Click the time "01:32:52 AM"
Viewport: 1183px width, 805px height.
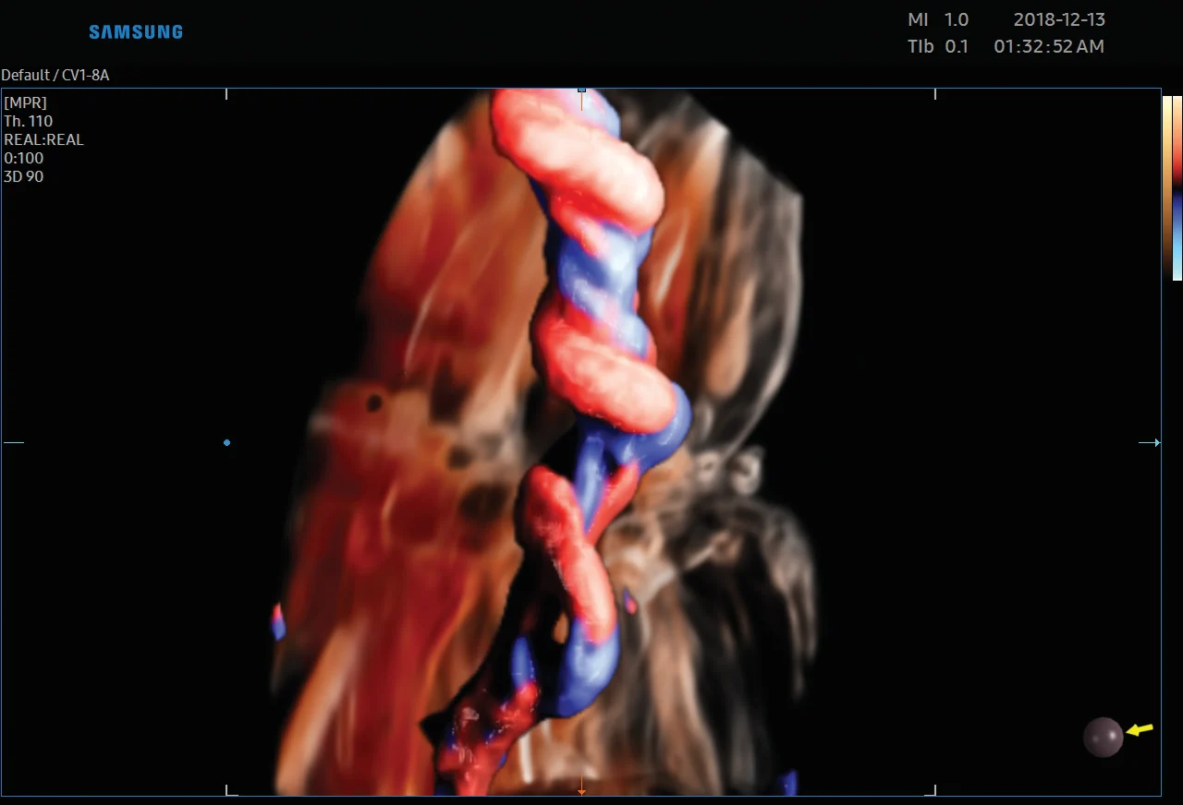click(x=1049, y=46)
